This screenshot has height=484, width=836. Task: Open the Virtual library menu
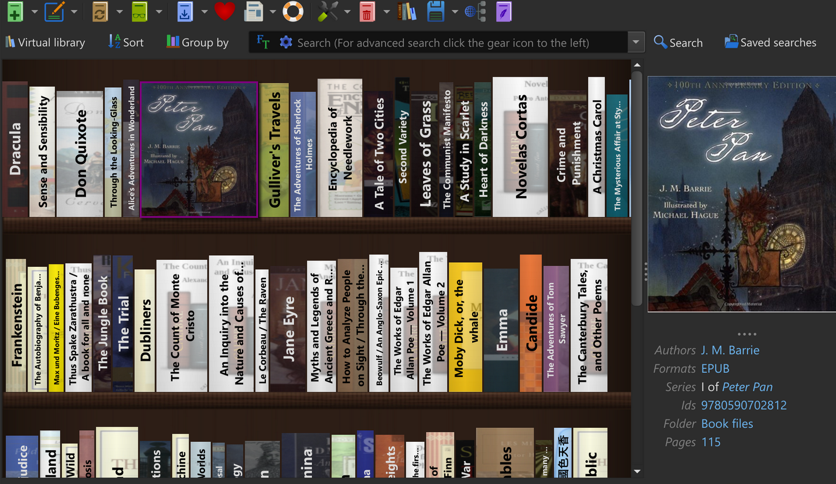45,42
